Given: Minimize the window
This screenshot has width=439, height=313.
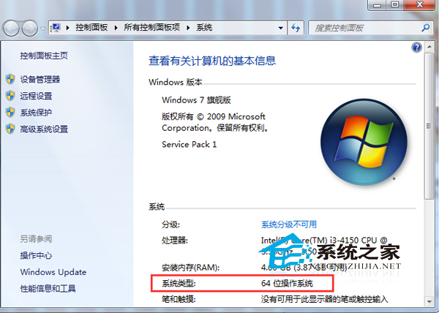Looking at the screenshot, I should 377,5.
